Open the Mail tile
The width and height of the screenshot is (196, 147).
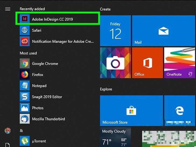(163, 30)
